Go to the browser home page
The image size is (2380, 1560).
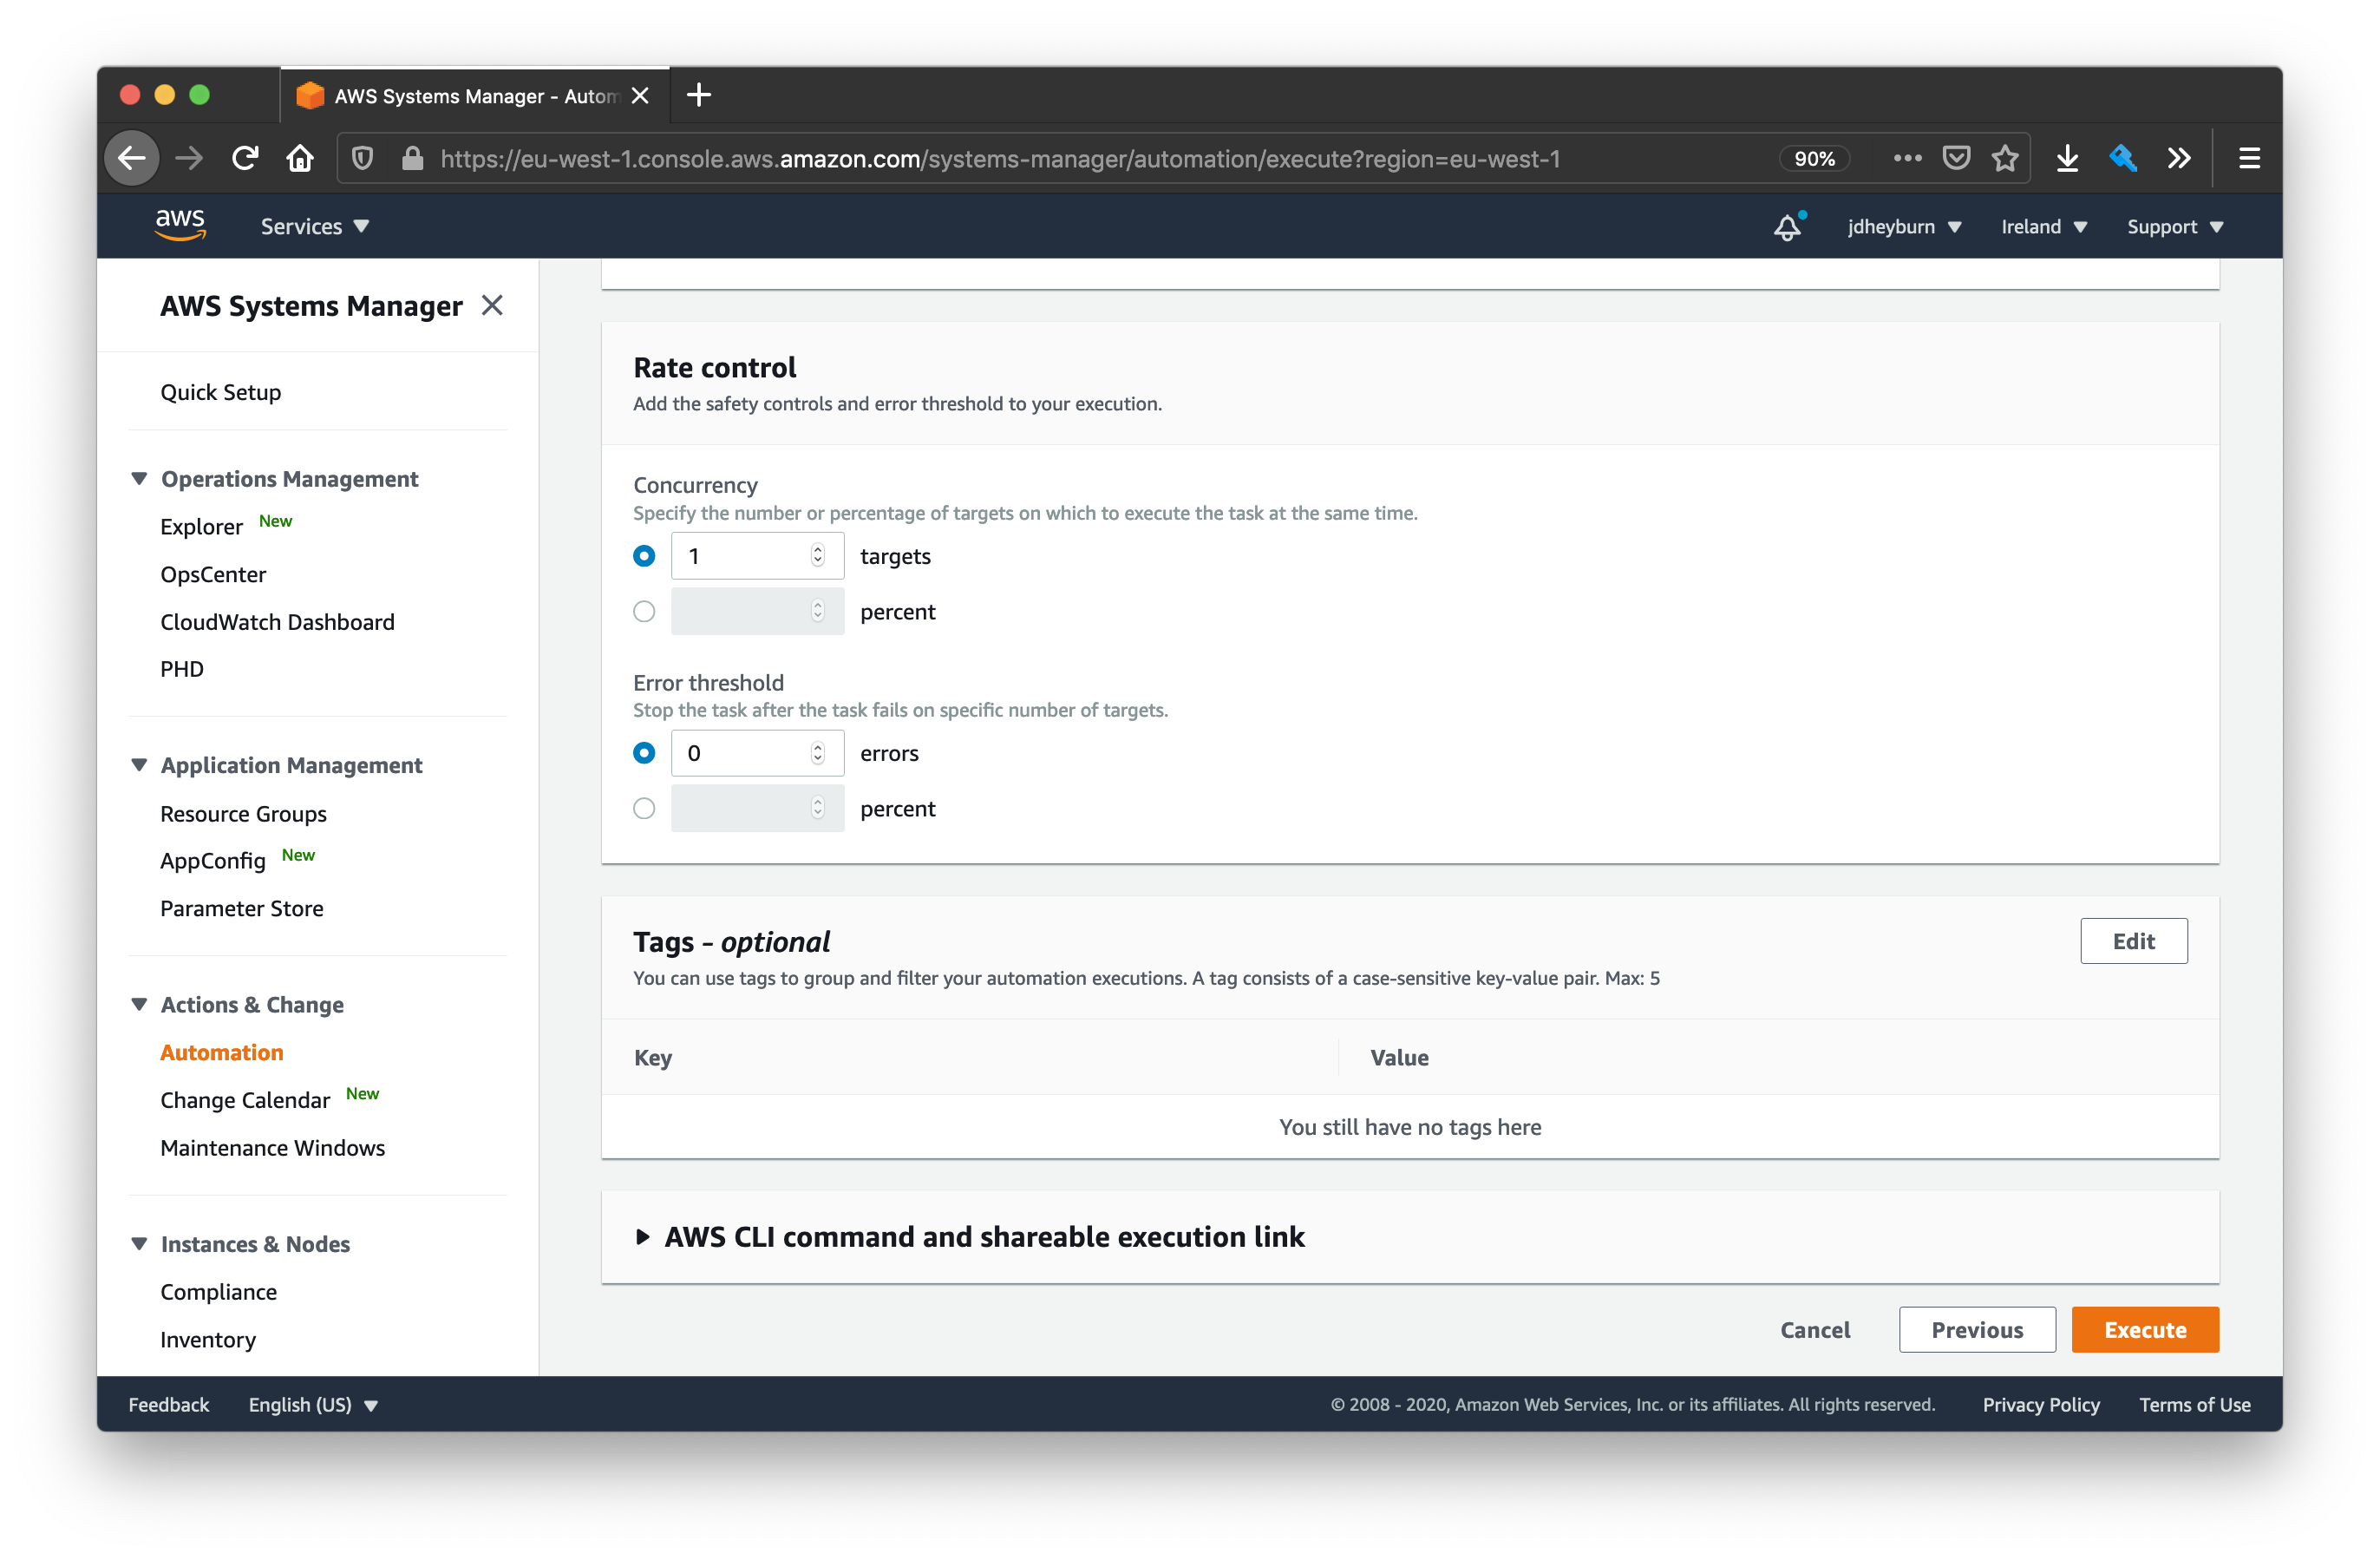[x=300, y=158]
